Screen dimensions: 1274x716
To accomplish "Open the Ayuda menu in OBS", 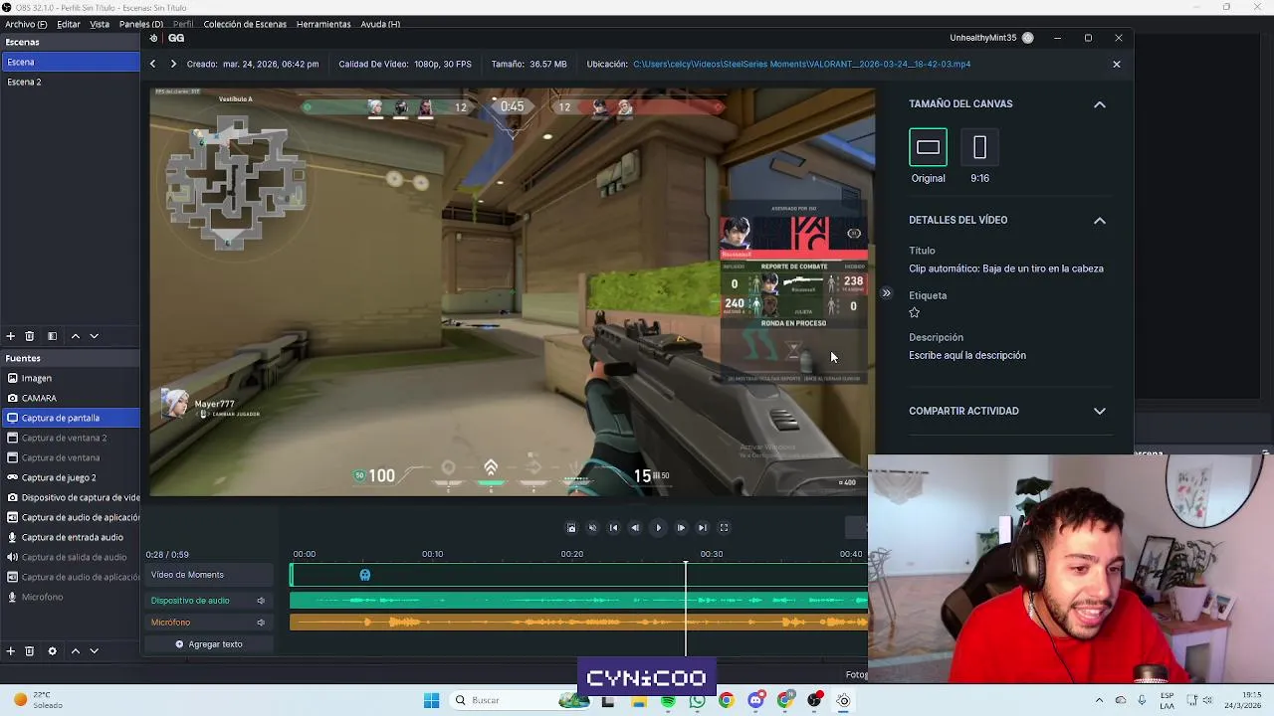I will coord(380,24).
